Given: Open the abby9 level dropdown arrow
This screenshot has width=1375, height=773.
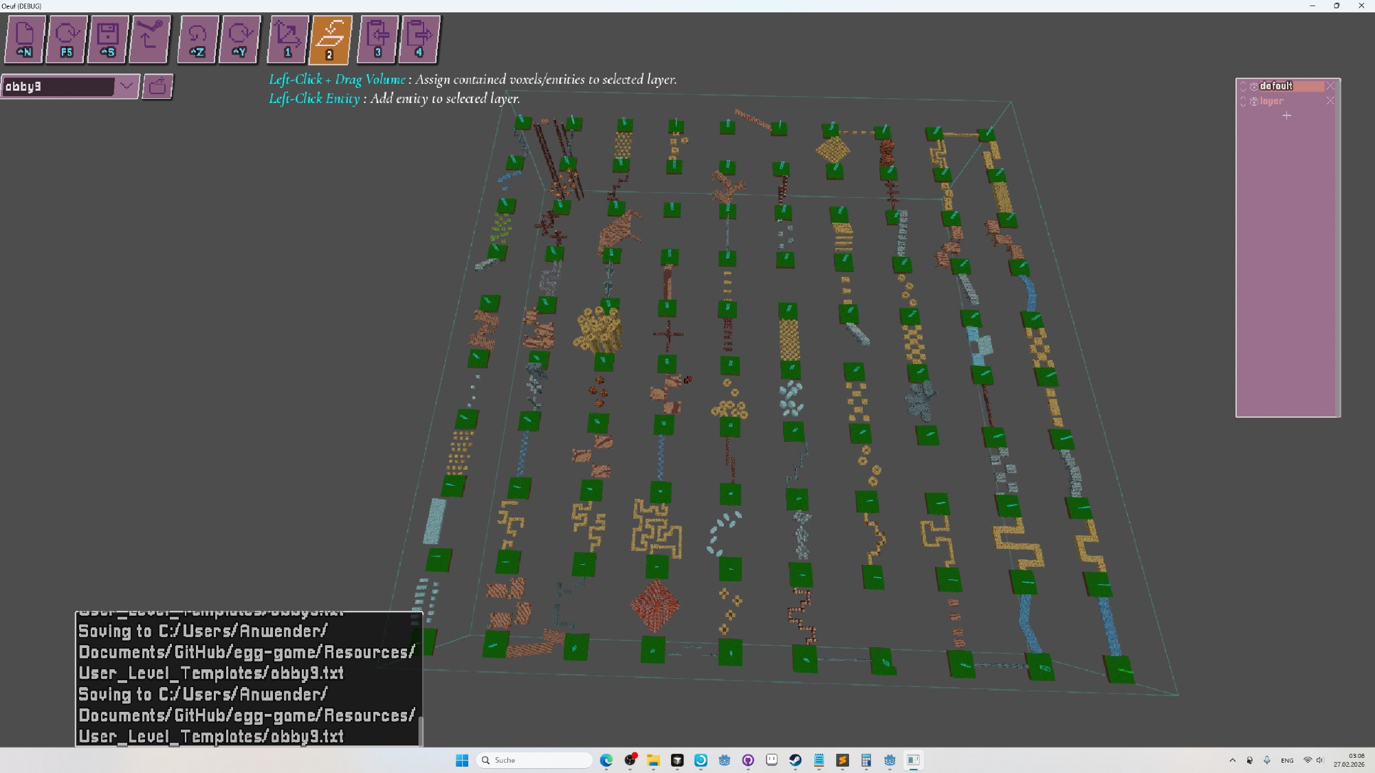Looking at the screenshot, I should coord(126,87).
